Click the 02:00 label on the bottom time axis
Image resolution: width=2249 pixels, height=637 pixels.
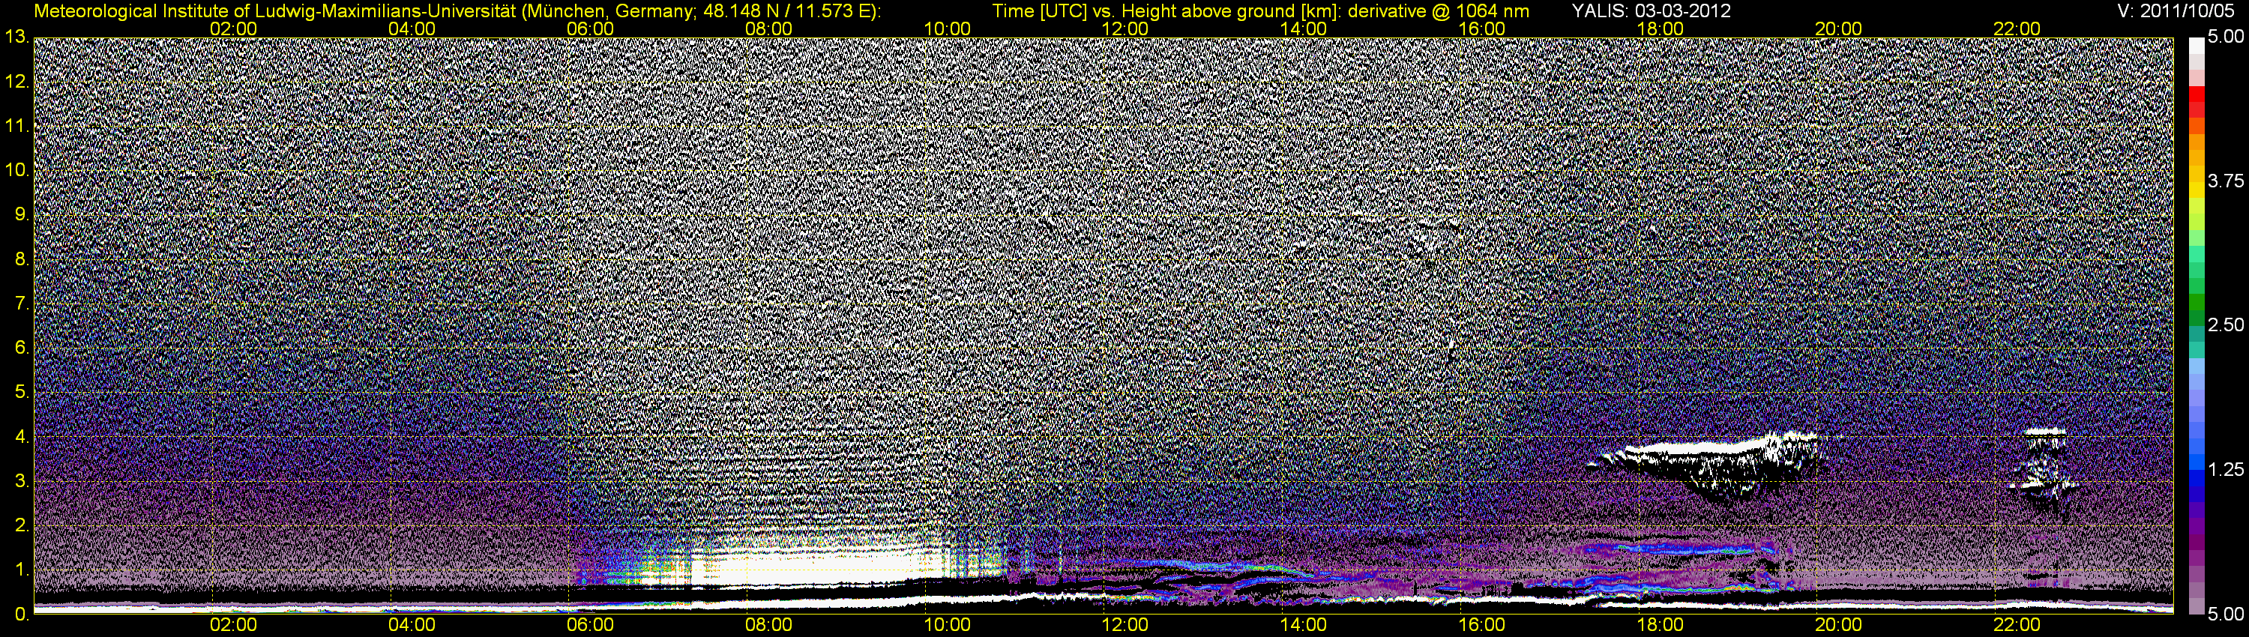[234, 626]
